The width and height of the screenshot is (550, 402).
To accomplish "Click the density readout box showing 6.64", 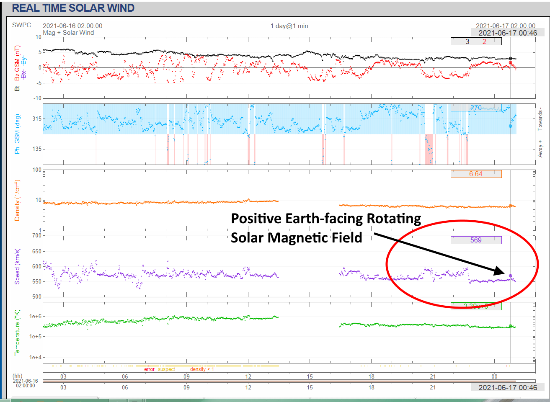I will click(x=476, y=174).
